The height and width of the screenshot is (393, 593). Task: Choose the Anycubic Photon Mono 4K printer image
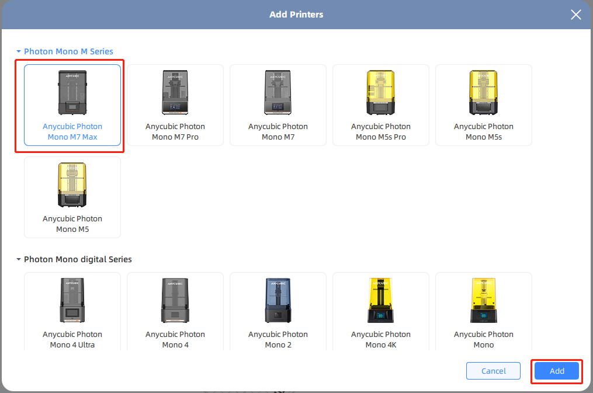[x=381, y=300]
